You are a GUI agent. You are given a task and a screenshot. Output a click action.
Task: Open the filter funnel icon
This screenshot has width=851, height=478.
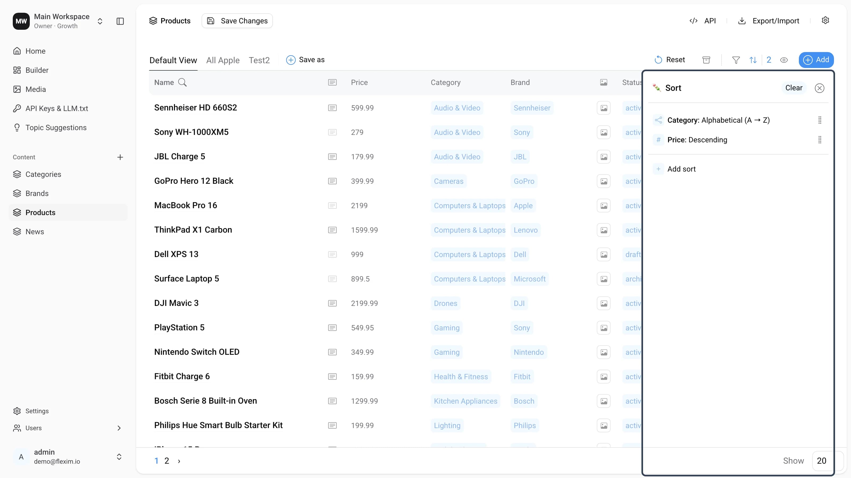(736, 60)
